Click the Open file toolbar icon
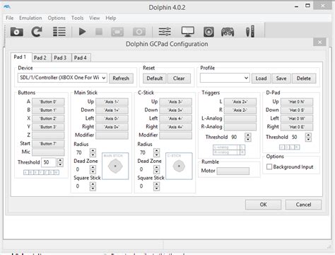Viewport: 335px width, 255px height. pyautogui.click(x=16, y=32)
